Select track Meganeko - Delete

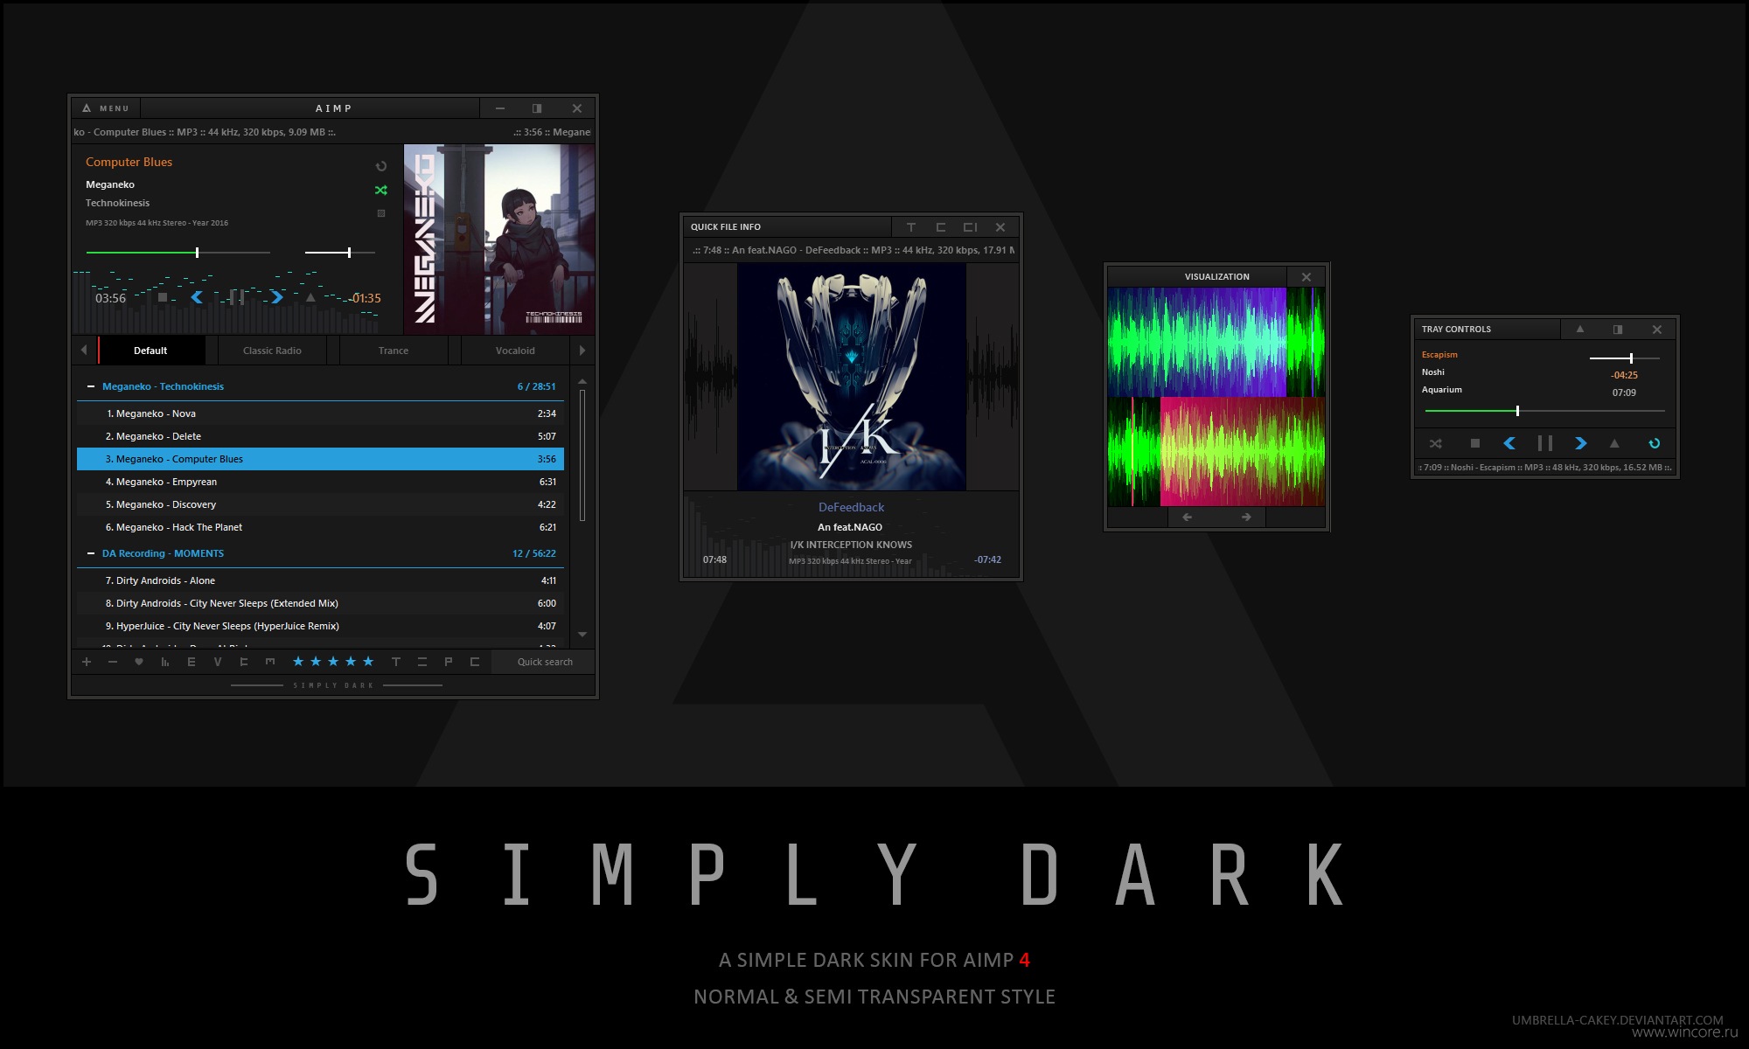pos(320,436)
